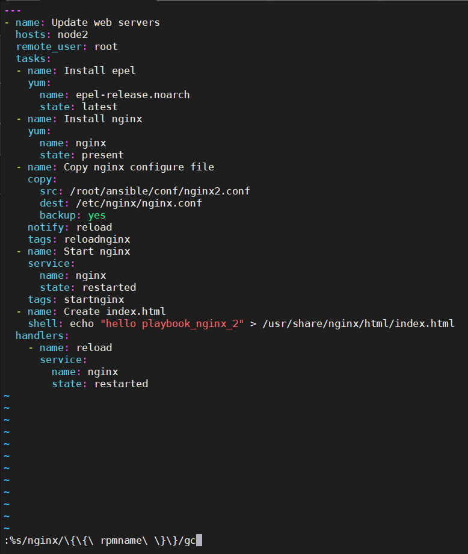This screenshot has width=468, height=554.
Task: Click the text 'Update web servers'
Action: click(105, 23)
